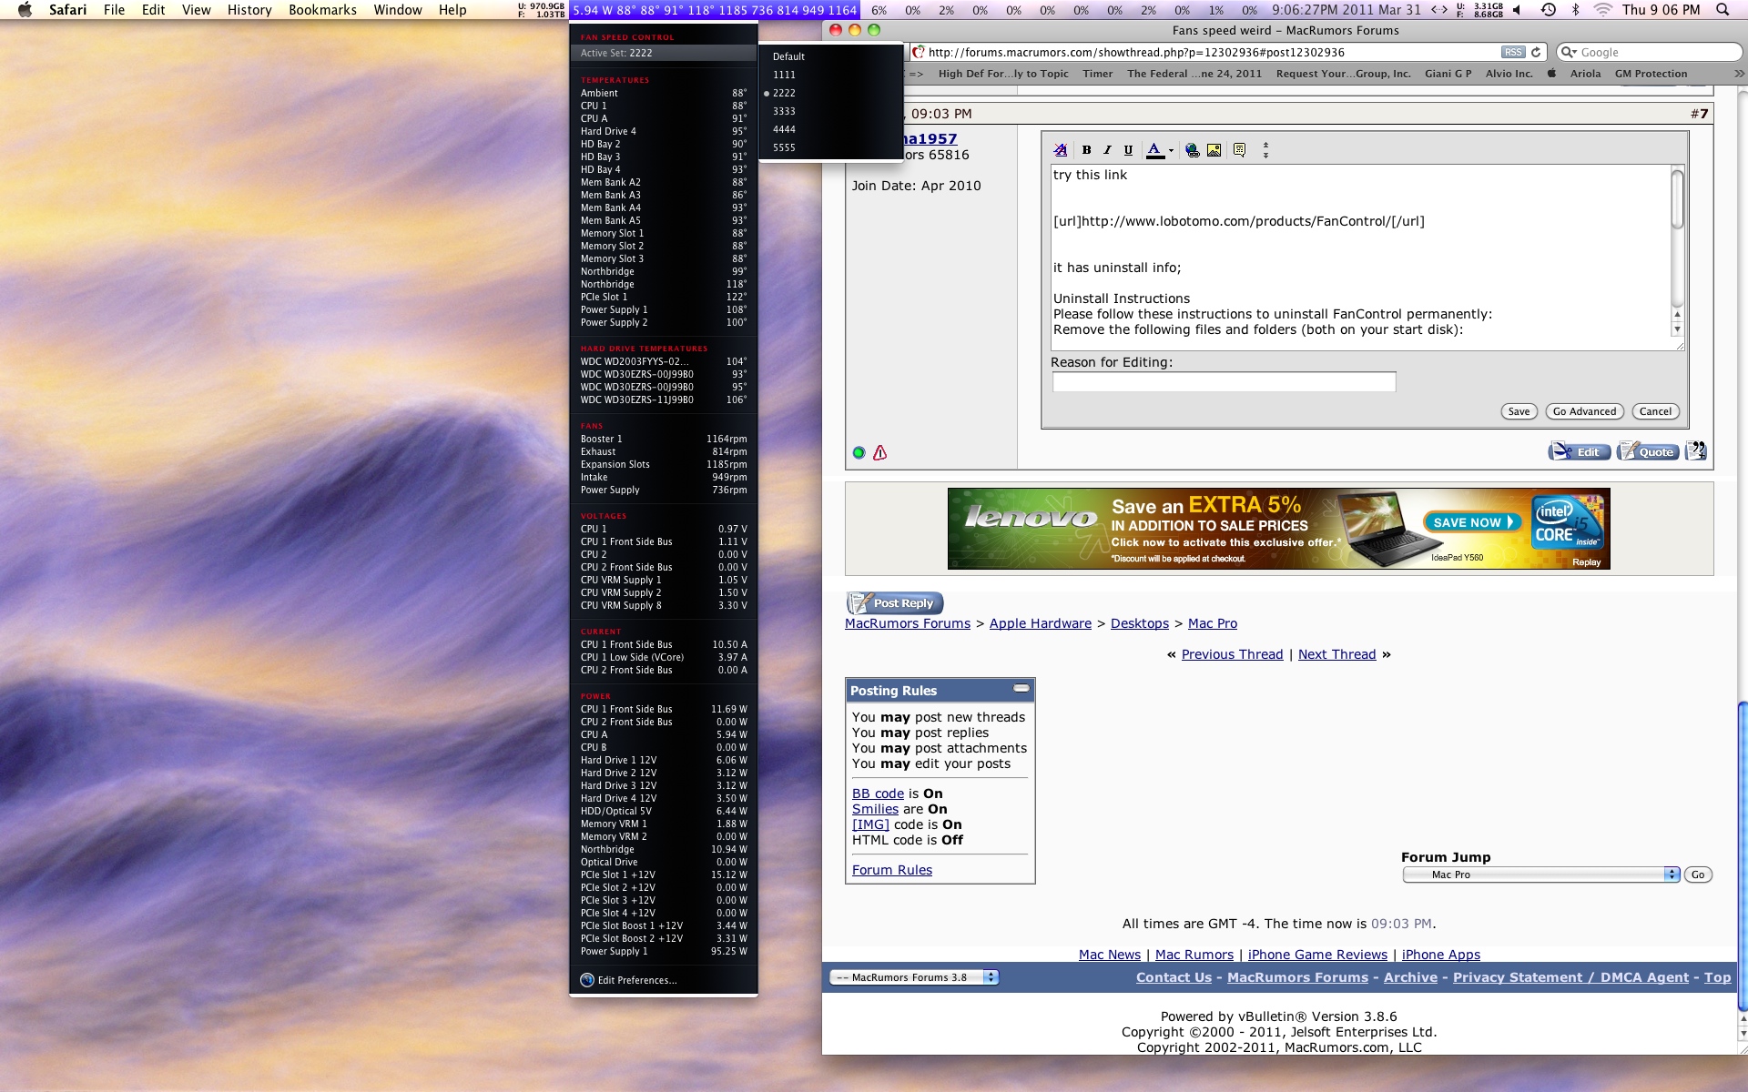Click the Reason for Editing field
The image size is (1748, 1092).
tap(1224, 382)
